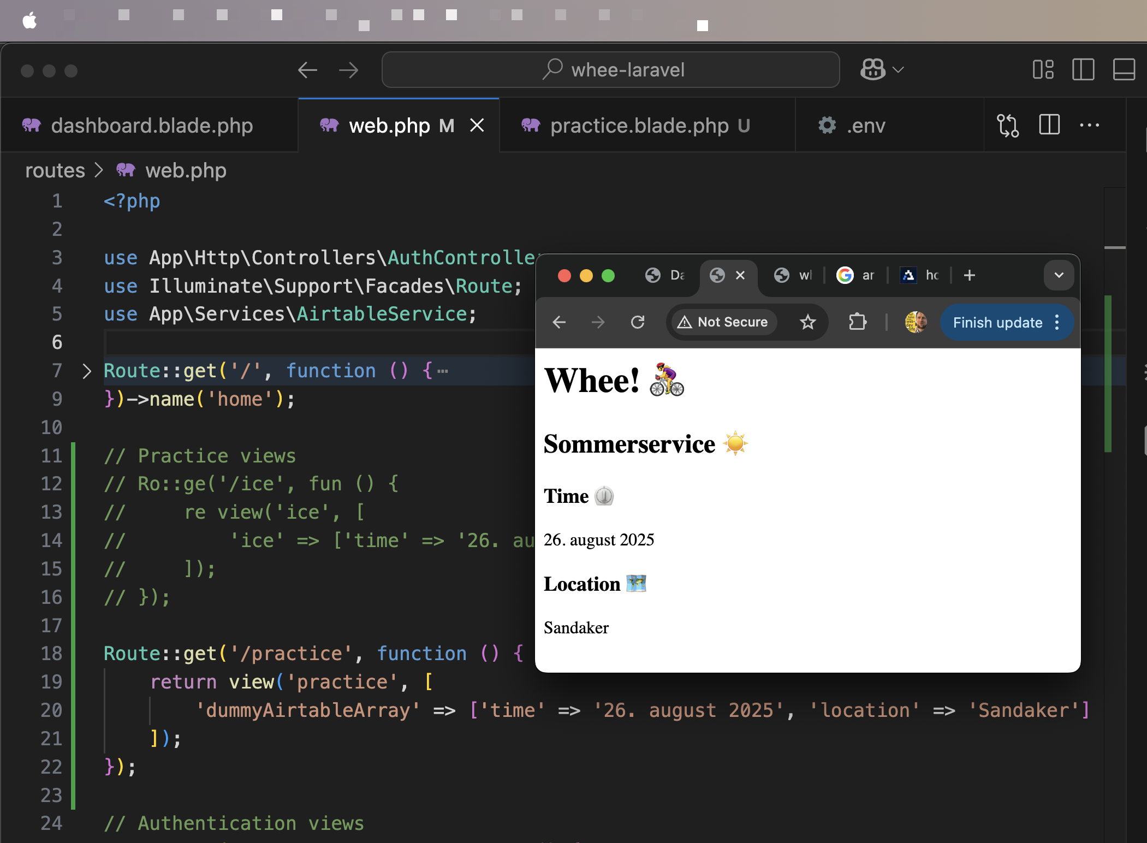Click the Not Secure site info
The height and width of the screenshot is (843, 1147).
coord(722,322)
